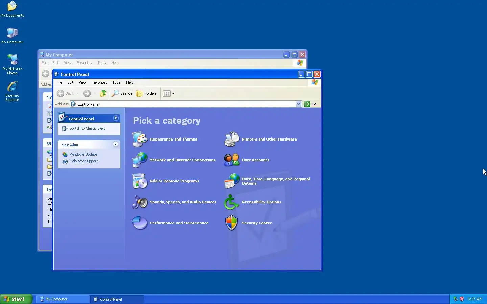This screenshot has width=487, height=304.
Task: Open the Help and Support link
Action: [84, 161]
